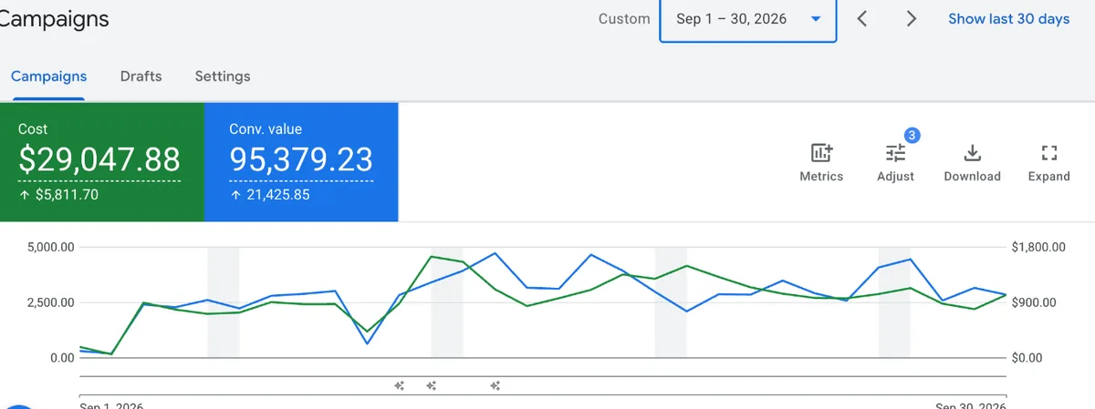This screenshot has height=409, width=1095.
Task: Click the notification badge showing 3 on Adjust
Action: pyautogui.click(x=912, y=136)
